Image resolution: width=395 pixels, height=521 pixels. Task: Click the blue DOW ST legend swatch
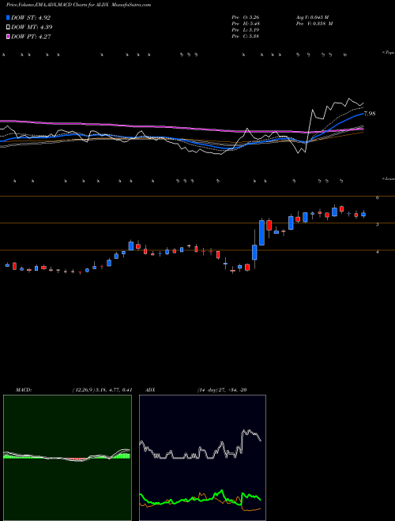(9, 17)
